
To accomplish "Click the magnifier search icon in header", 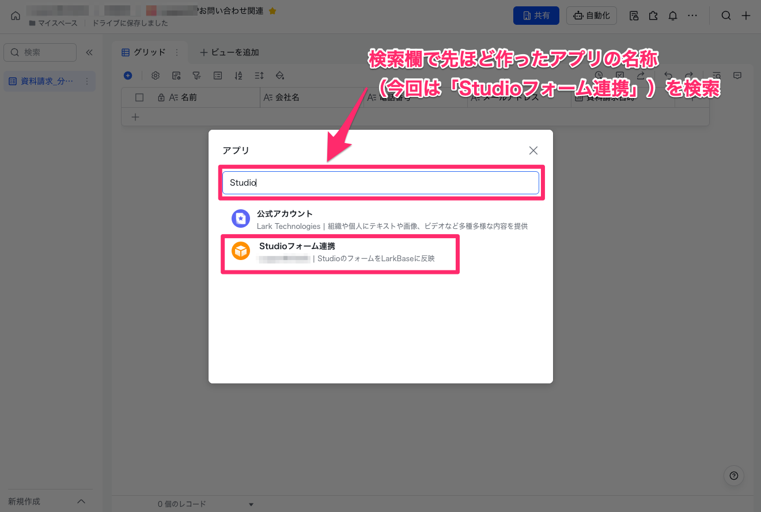I will [x=726, y=16].
